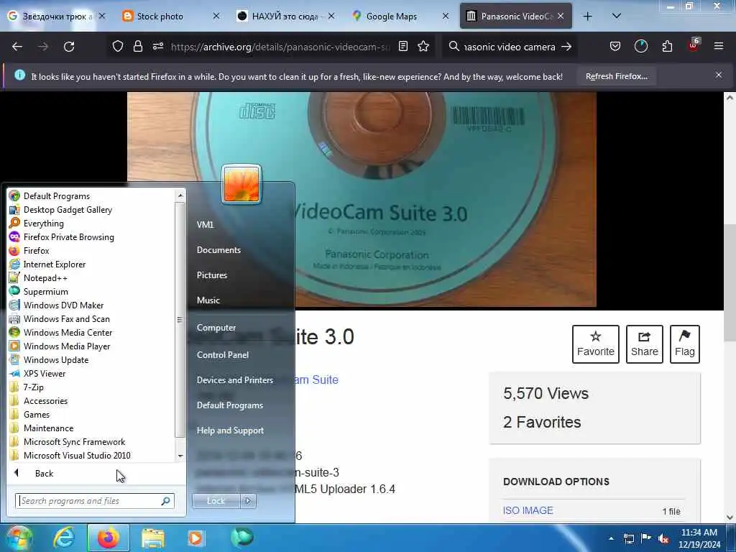The height and width of the screenshot is (552, 736).
Task: Close the Google Maps tab
Action: coord(446,17)
